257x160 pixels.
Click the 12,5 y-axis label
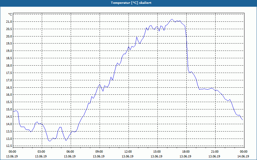9,146
